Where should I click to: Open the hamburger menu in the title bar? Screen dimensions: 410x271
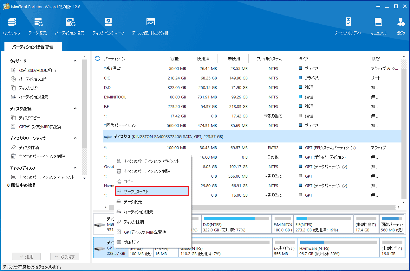tap(378, 6)
